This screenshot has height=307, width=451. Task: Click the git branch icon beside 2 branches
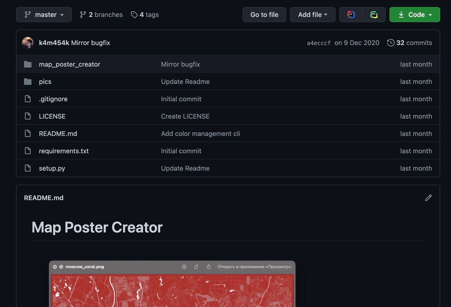[x=83, y=14]
